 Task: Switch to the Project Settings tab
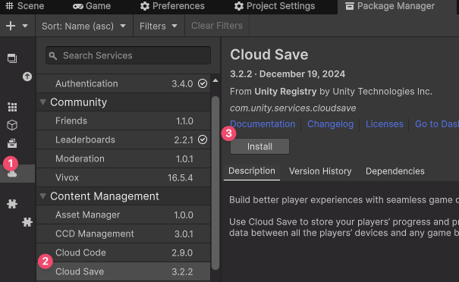pos(275,6)
